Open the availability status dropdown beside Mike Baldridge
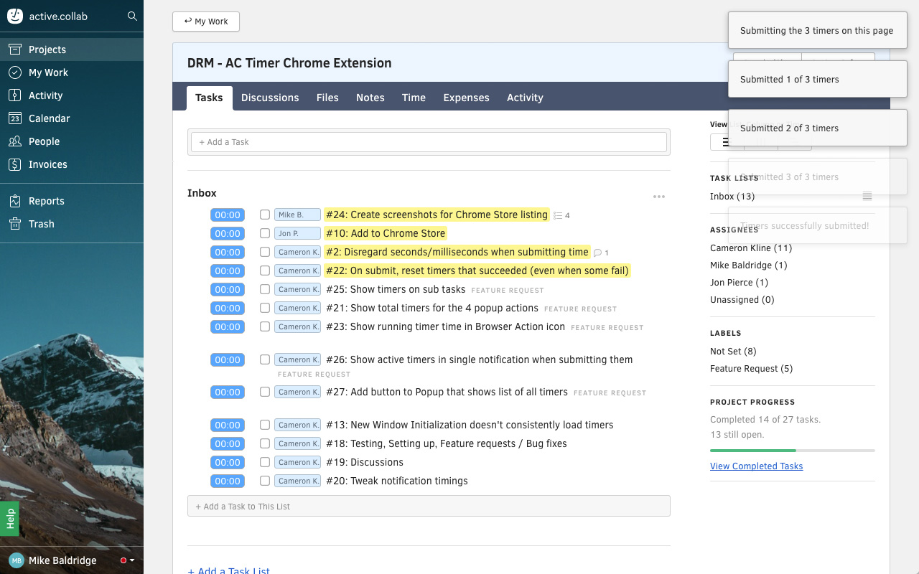 click(x=126, y=560)
